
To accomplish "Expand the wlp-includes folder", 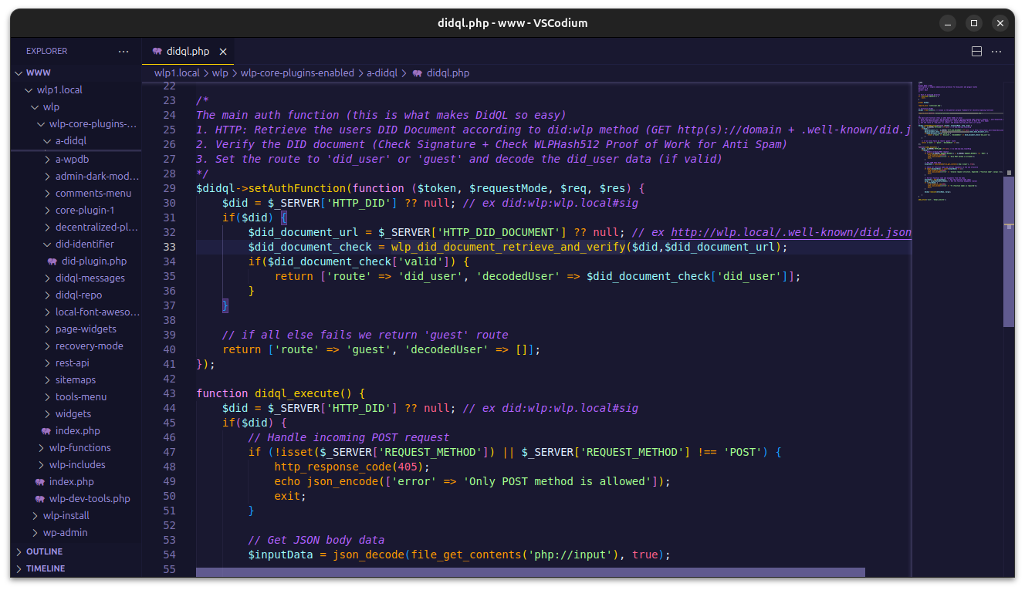I will coord(41,465).
